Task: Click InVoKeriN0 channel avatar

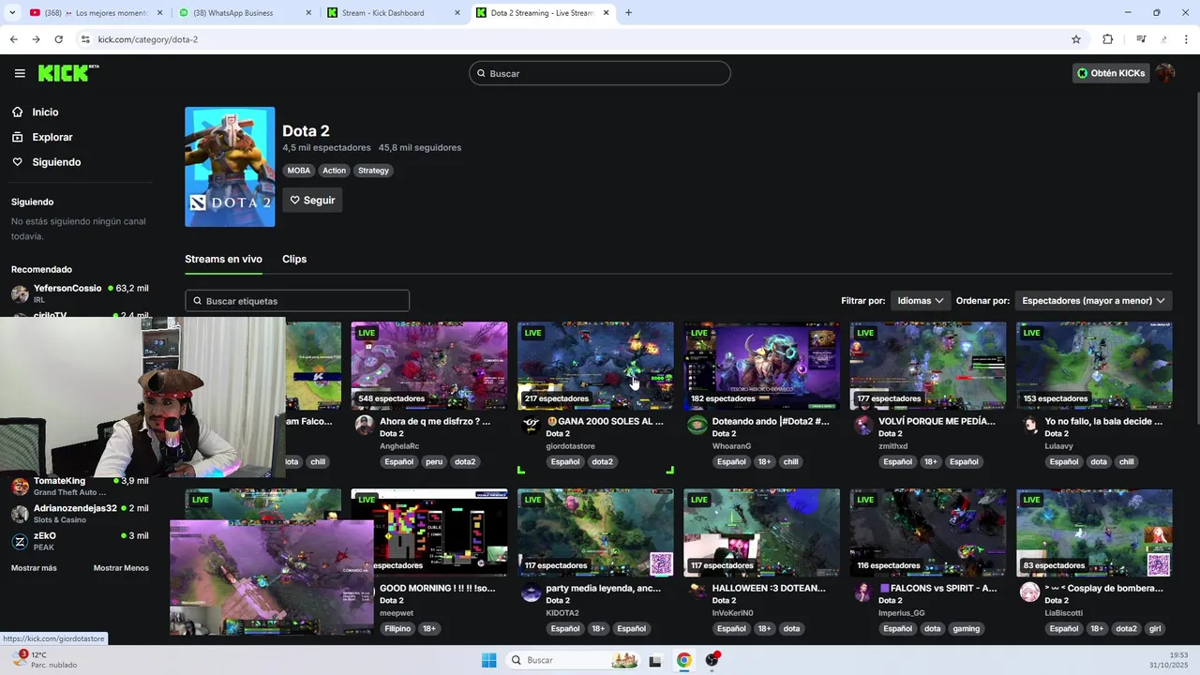Action: [697, 592]
